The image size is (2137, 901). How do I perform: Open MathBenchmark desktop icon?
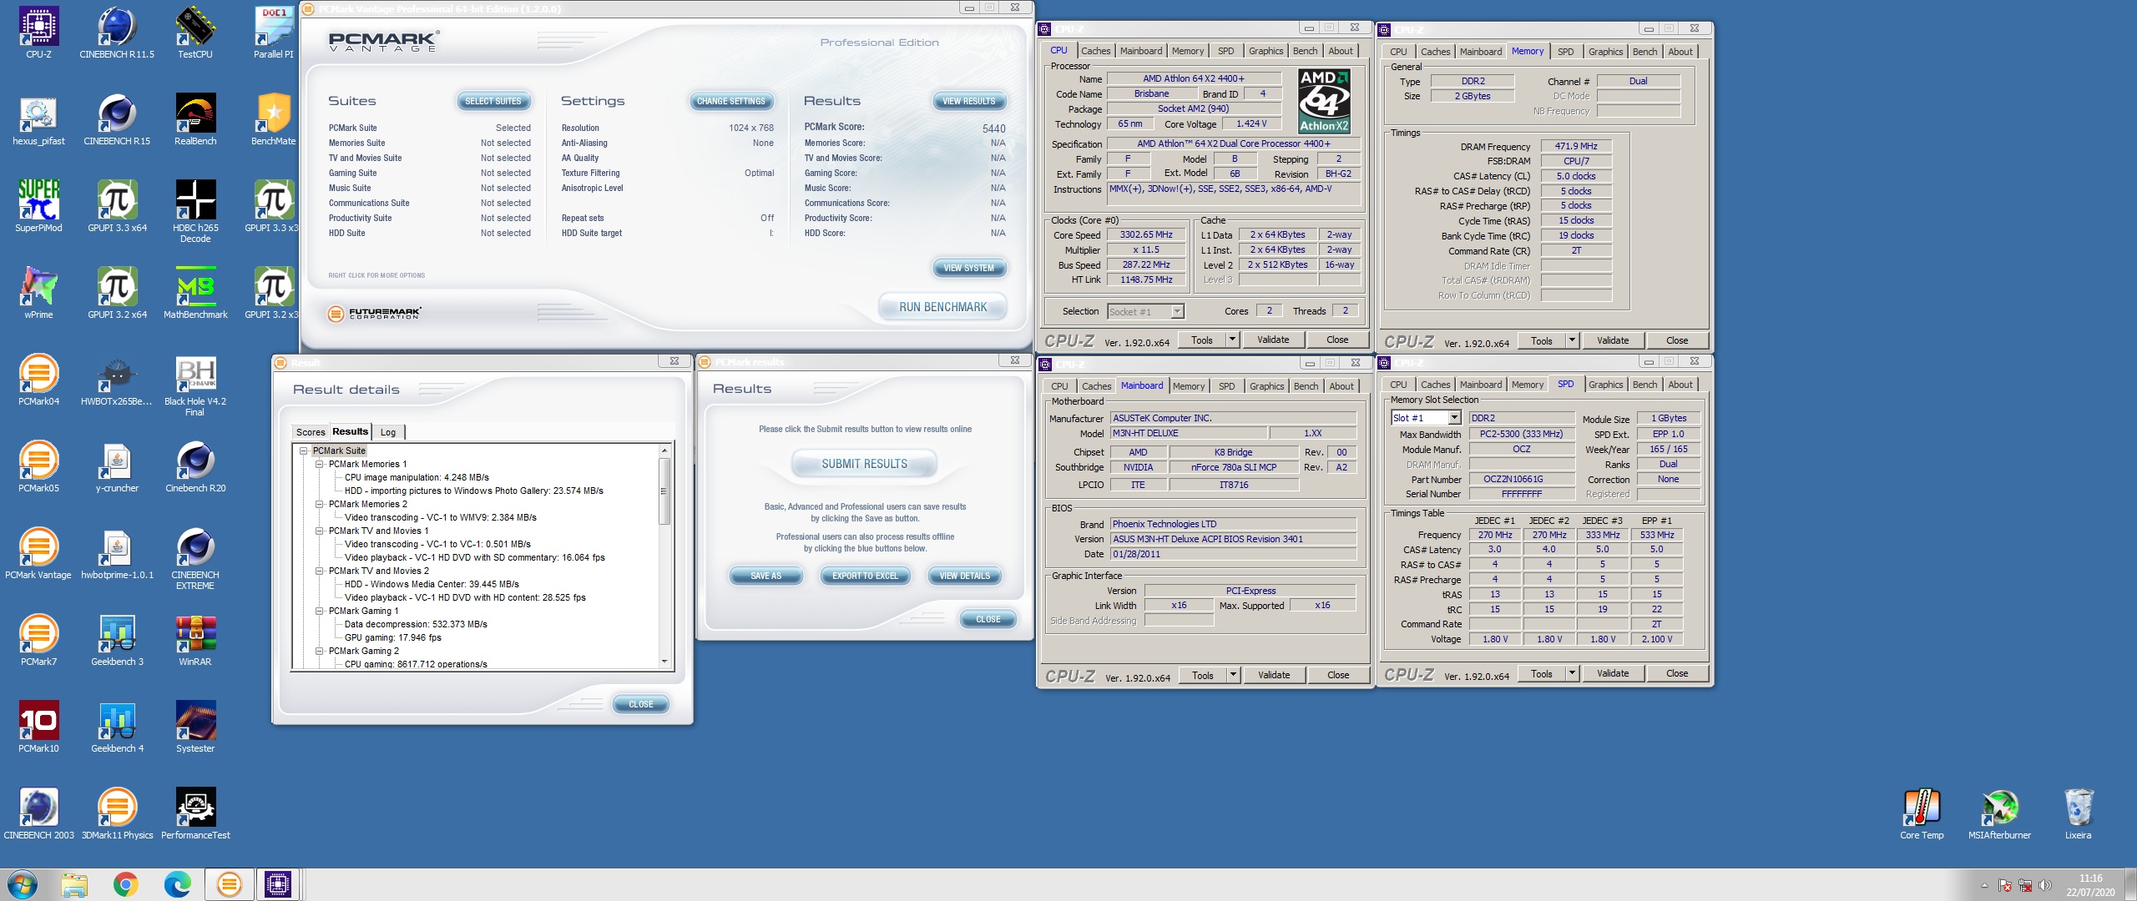pyautogui.click(x=195, y=294)
